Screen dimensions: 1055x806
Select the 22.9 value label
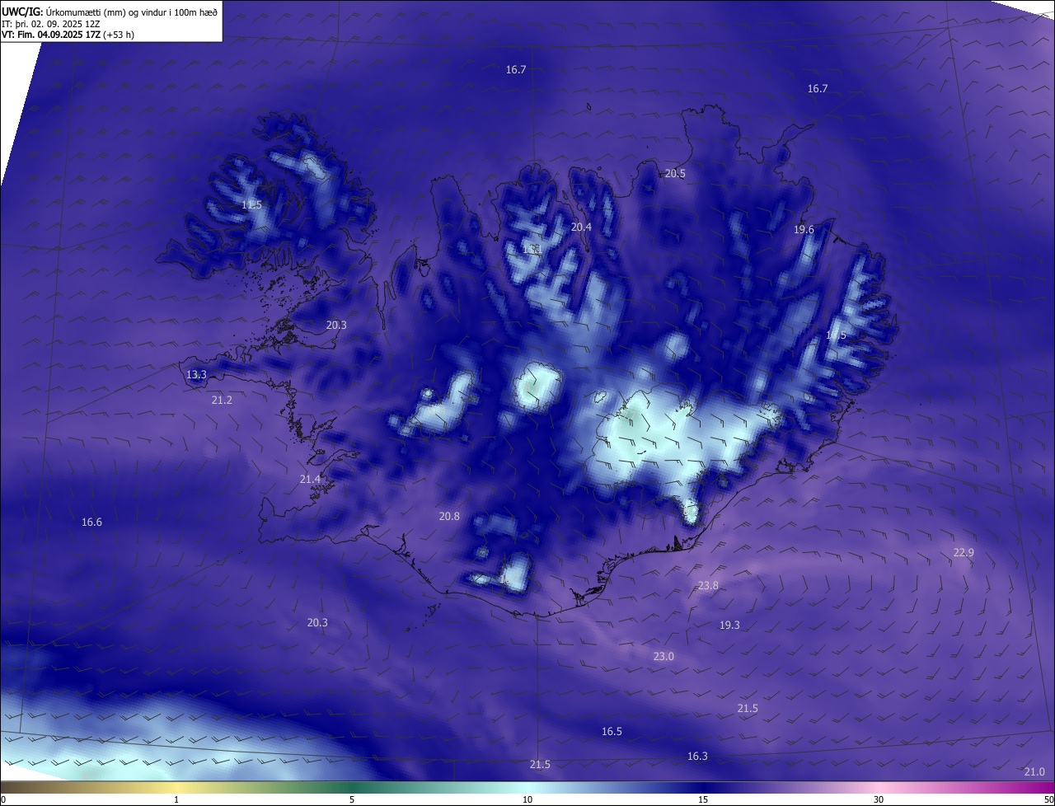point(964,553)
